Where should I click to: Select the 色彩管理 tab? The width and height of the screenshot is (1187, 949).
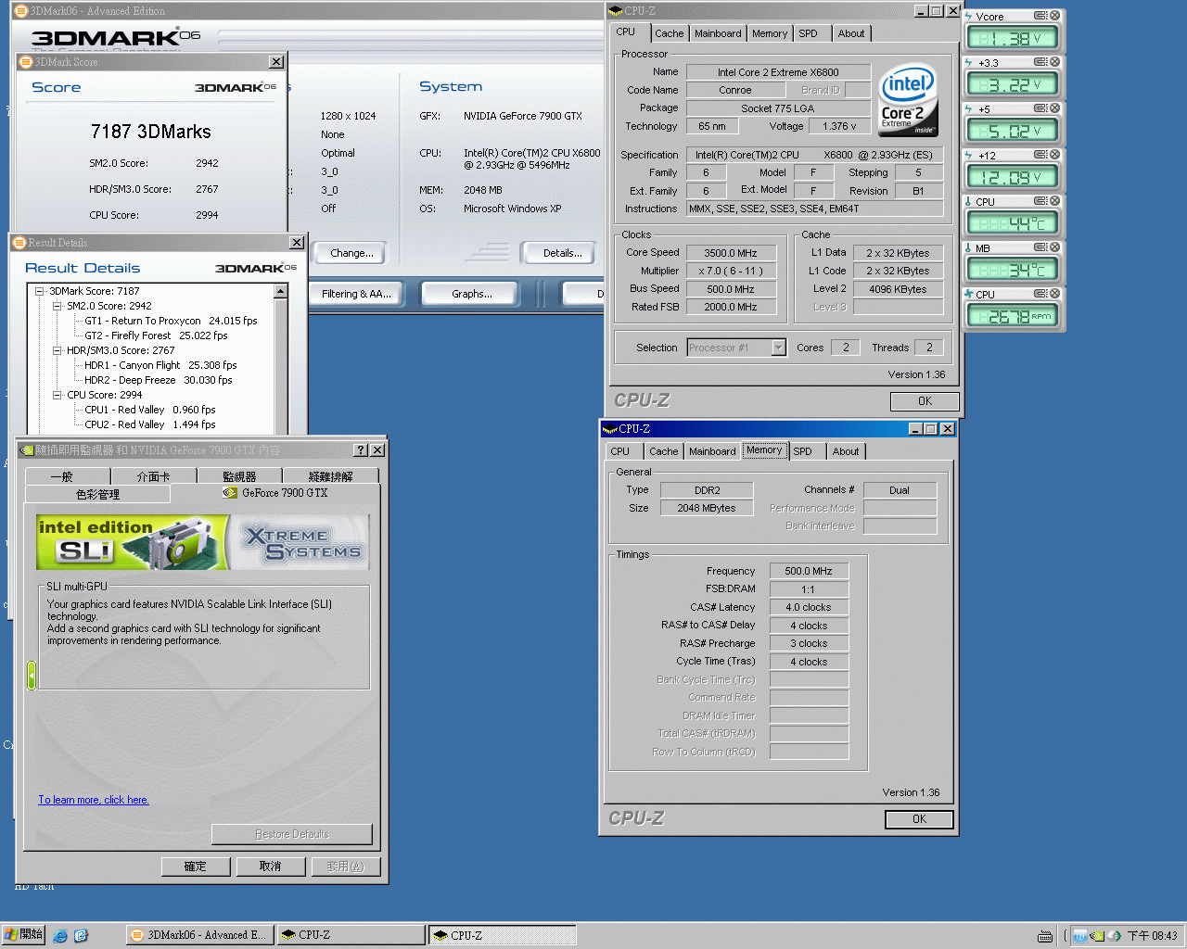pyautogui.click(x=97, y=494)
